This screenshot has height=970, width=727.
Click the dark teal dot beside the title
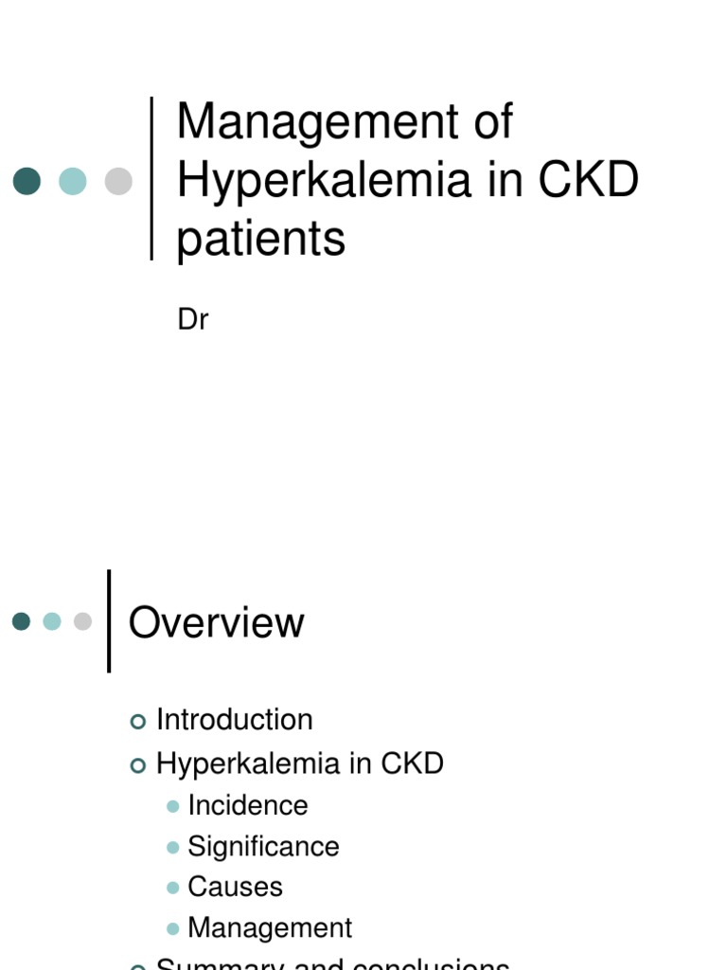coord(27,181)
